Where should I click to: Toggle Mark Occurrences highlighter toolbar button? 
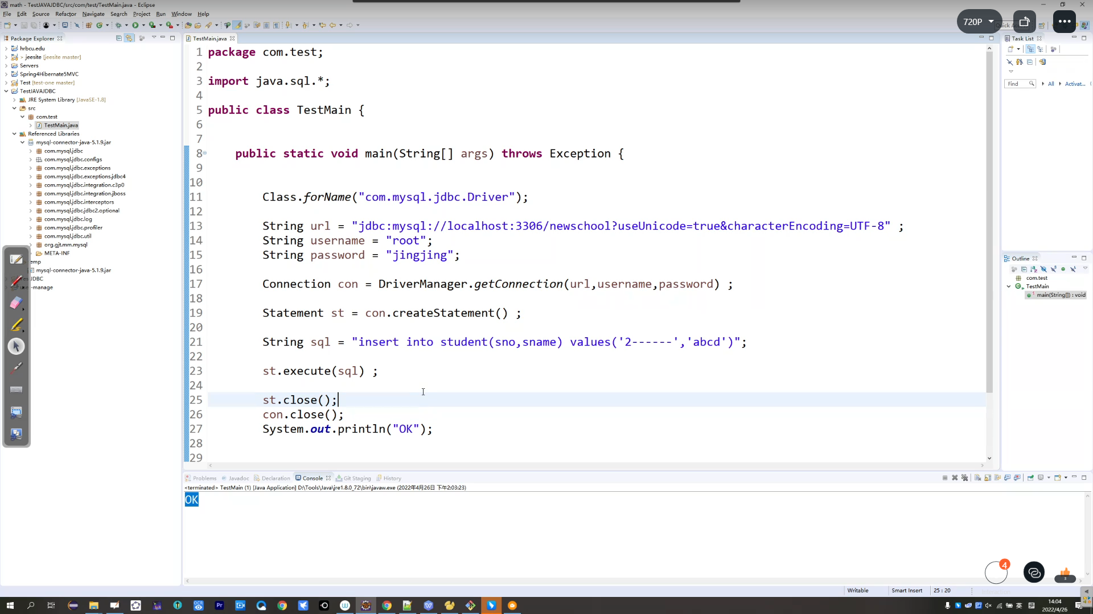pos(237,25)
